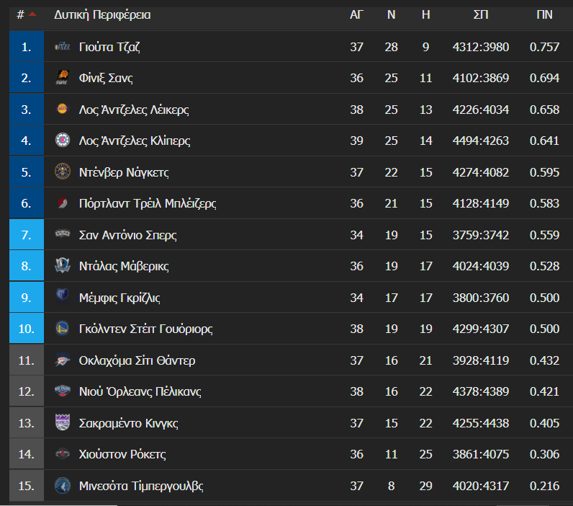Click the Utah Jazz team logo

(x=63, y=47)
